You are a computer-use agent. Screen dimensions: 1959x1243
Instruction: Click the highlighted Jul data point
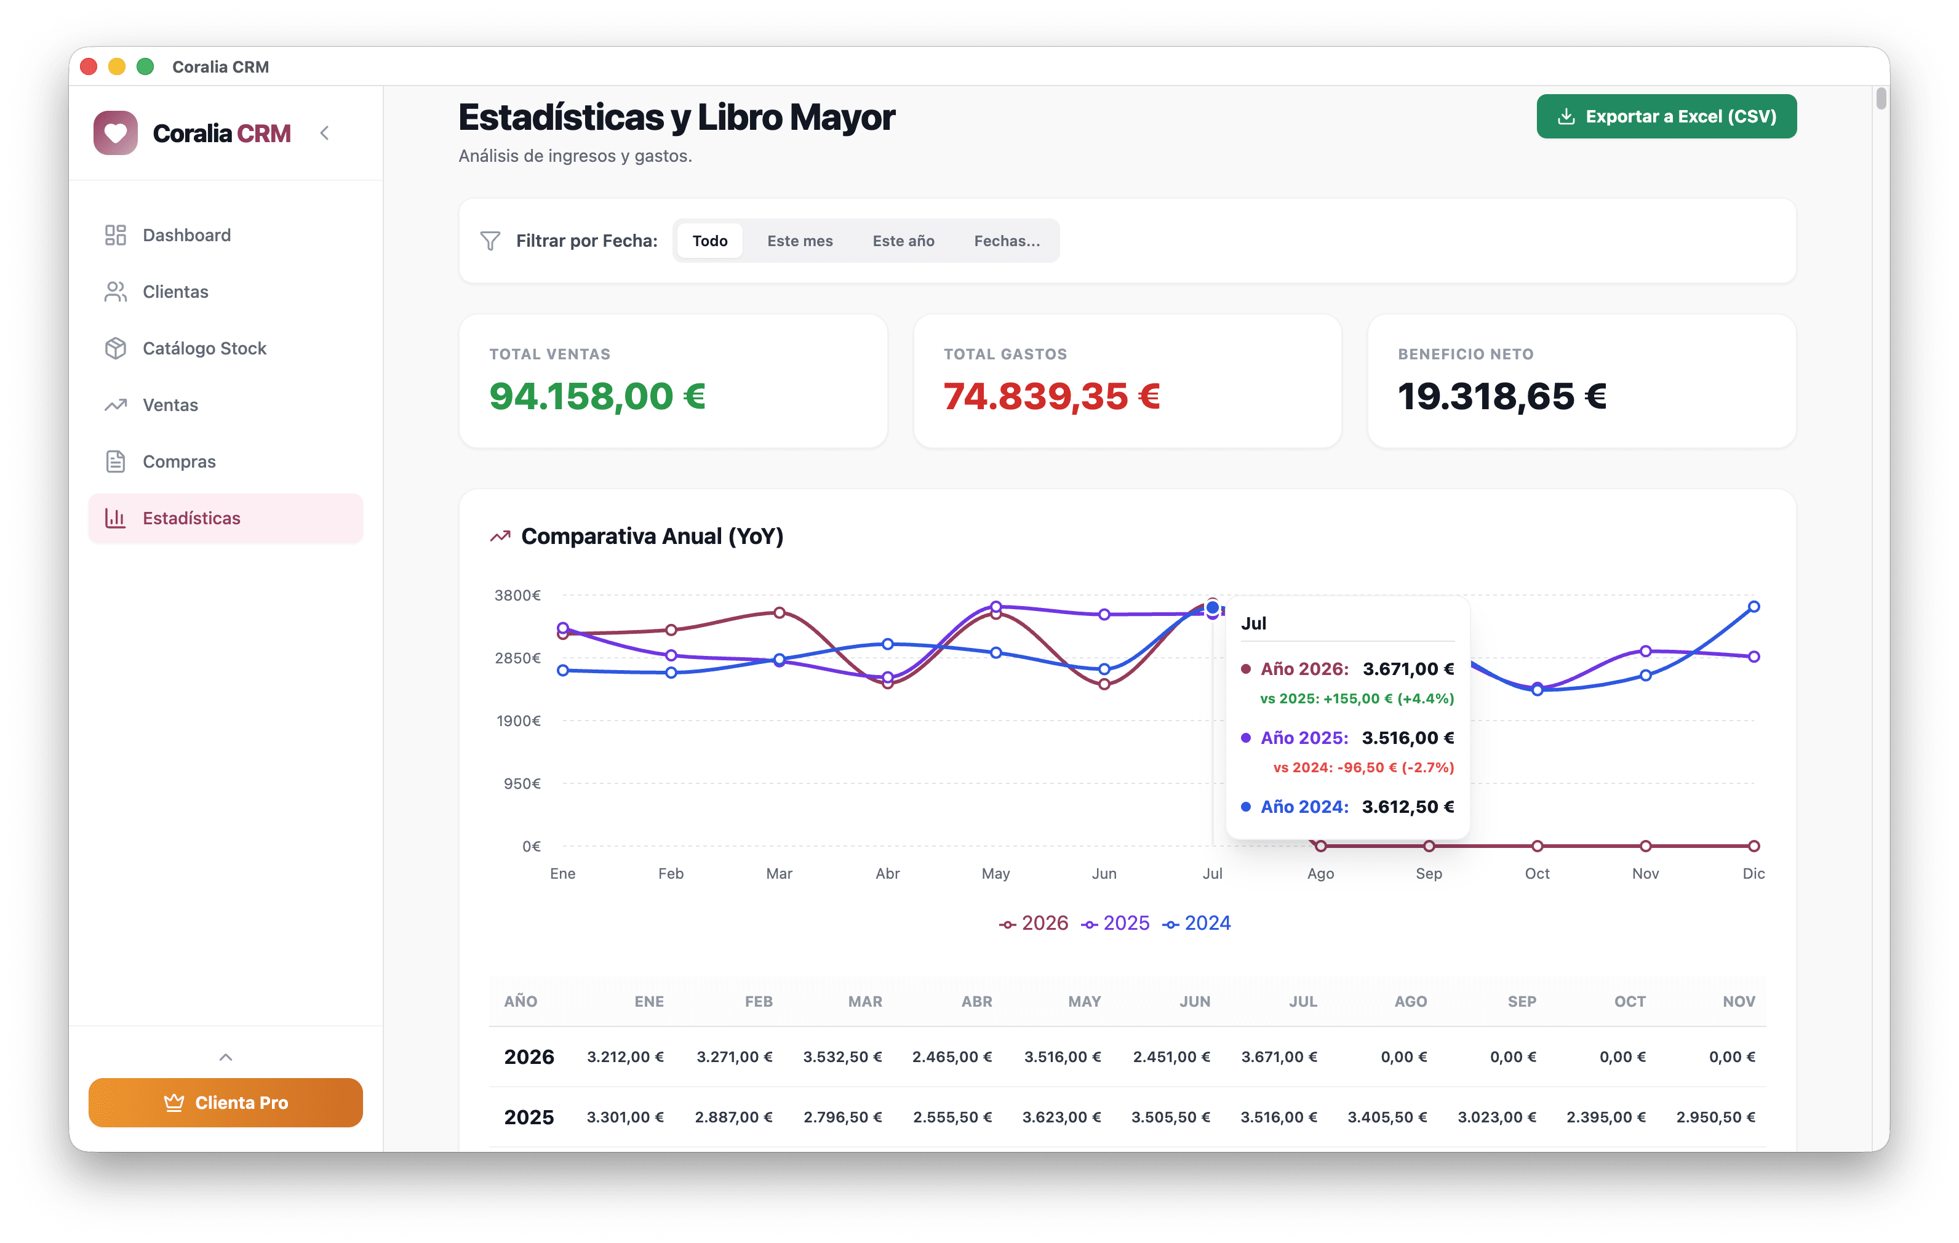tap(1212, 608)
